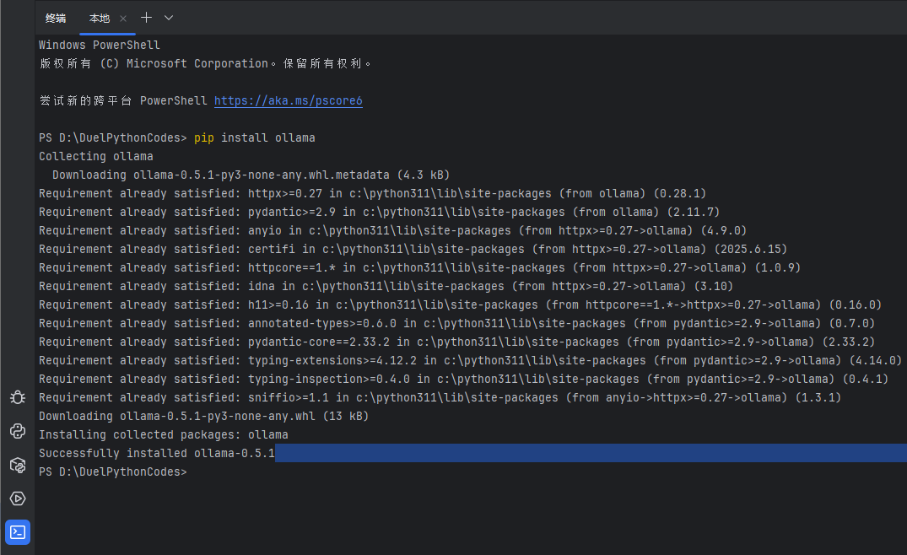Click the 'Installing collected packages: ollama' line

pyautogui.click(x=163, y=434)
